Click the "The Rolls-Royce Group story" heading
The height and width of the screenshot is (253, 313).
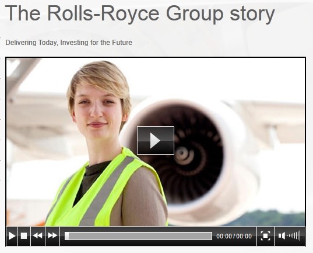pos(140,13)
